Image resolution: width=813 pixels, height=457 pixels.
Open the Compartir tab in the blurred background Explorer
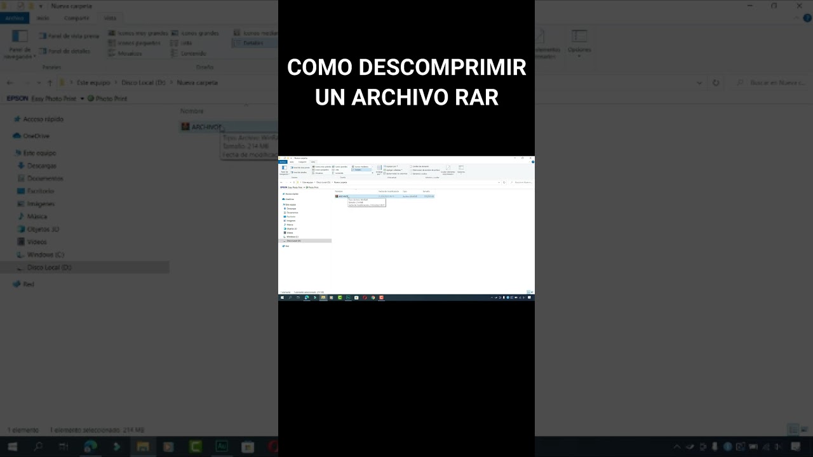point(76,18)
